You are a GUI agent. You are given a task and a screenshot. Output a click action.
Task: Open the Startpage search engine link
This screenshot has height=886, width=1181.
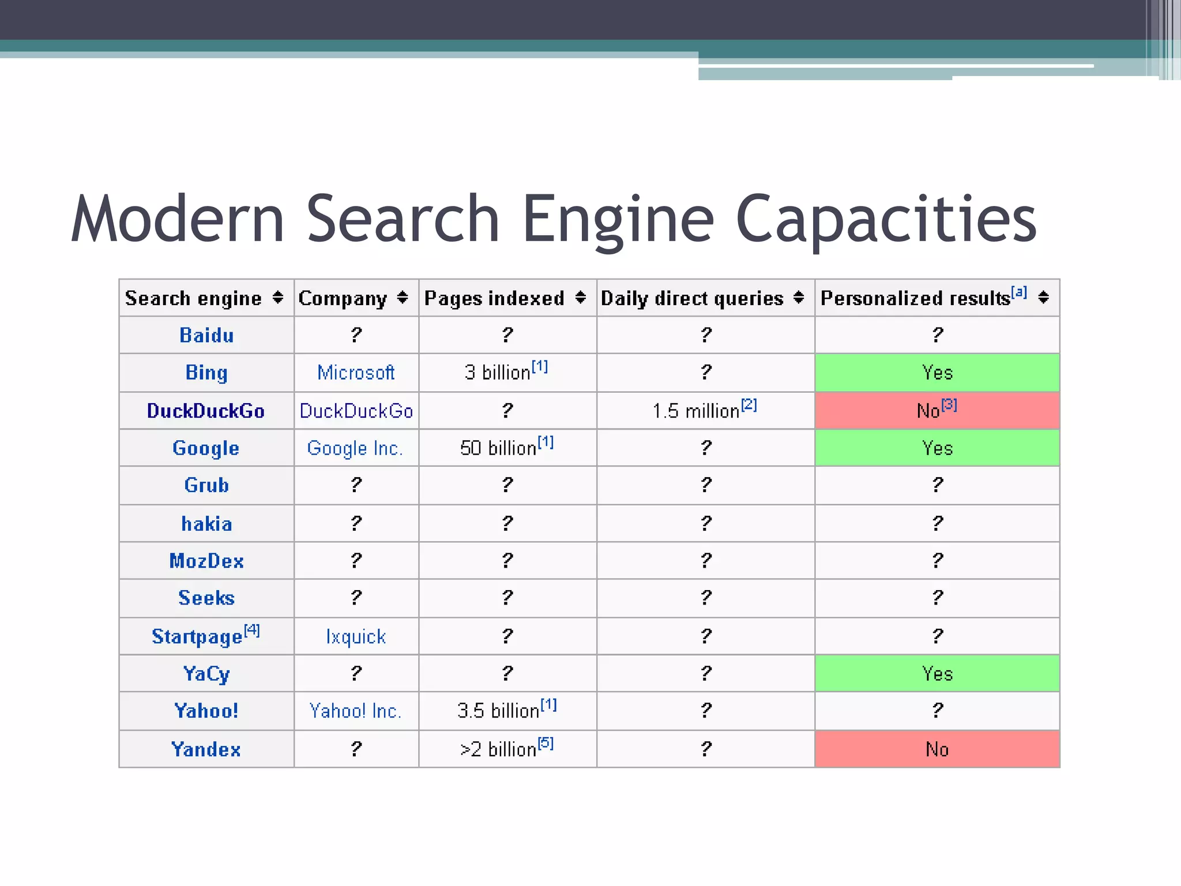coord(197,636)
